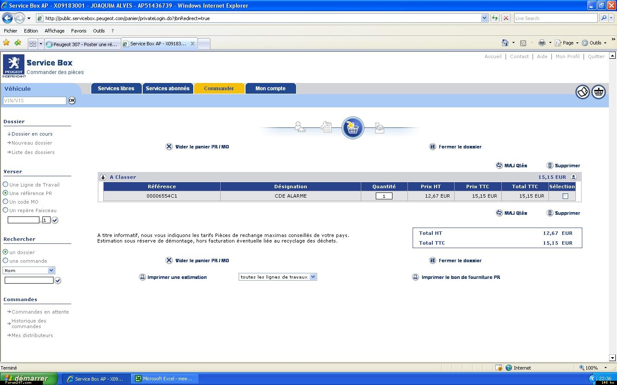Select the 'Un repère Faisceau' radio button
Viewport: 617px width, 385px height.
pyautogui.click(x=6, y=210)
